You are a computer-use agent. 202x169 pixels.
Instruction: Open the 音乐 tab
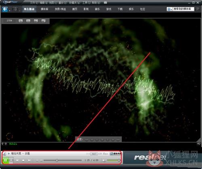point(97,9)
